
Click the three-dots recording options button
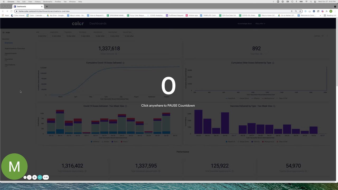tap(25, 177)
